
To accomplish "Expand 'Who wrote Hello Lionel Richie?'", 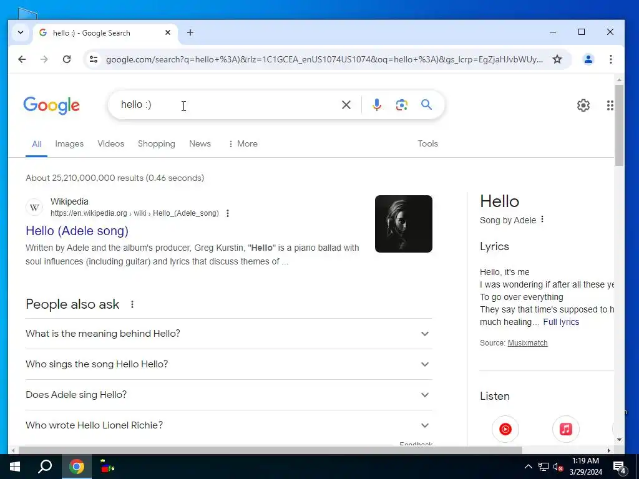I will 228,425.
